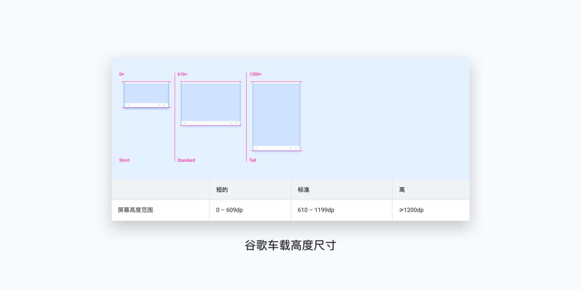Select the Standard screen size illustration
This screenshot has width=581, height=290.
[x=210, y=103]
